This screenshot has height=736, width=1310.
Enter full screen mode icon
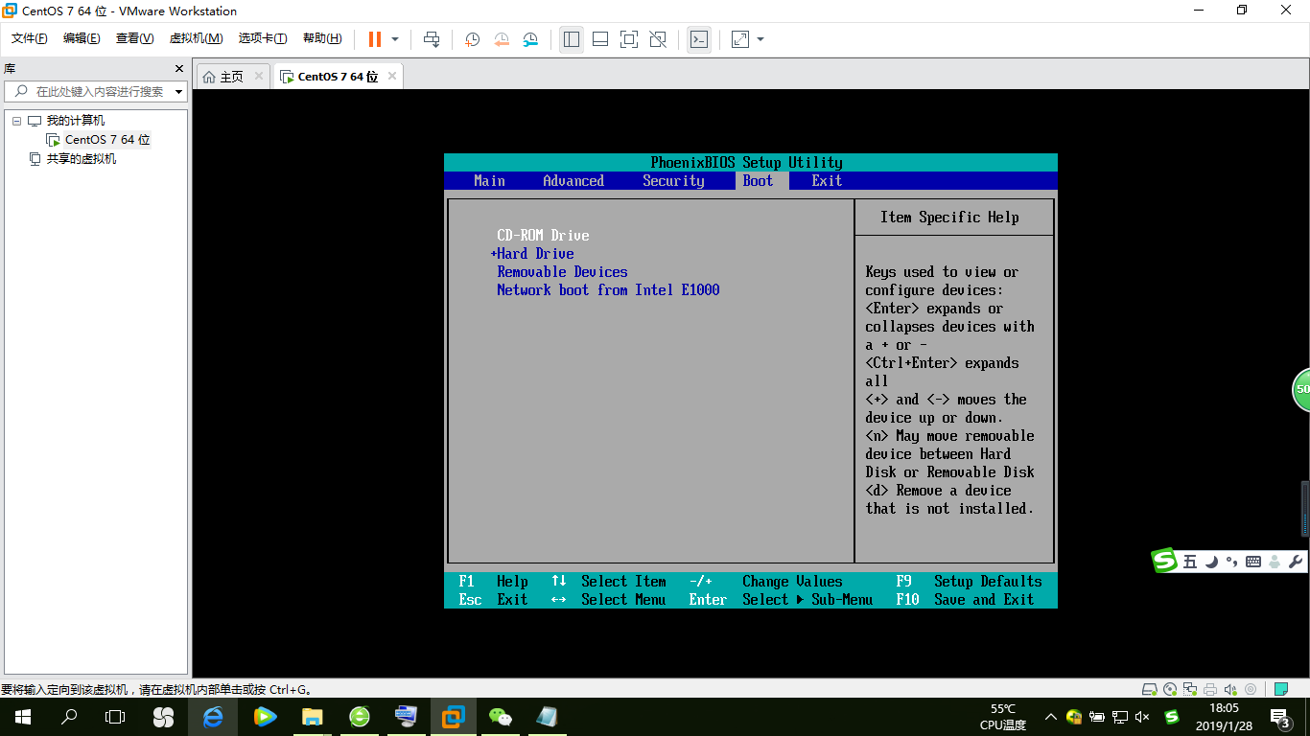(629, 39)
